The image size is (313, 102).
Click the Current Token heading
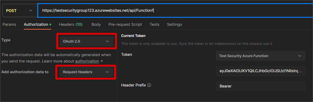pyautogui.click(x=133, y=36)
